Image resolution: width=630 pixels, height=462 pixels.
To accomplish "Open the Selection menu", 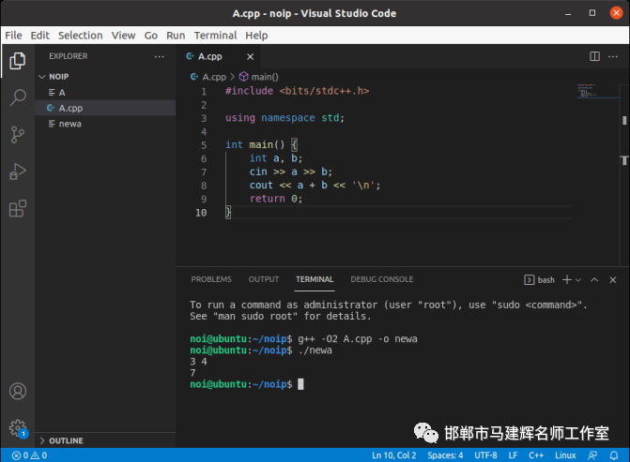I will pos(81,36).
